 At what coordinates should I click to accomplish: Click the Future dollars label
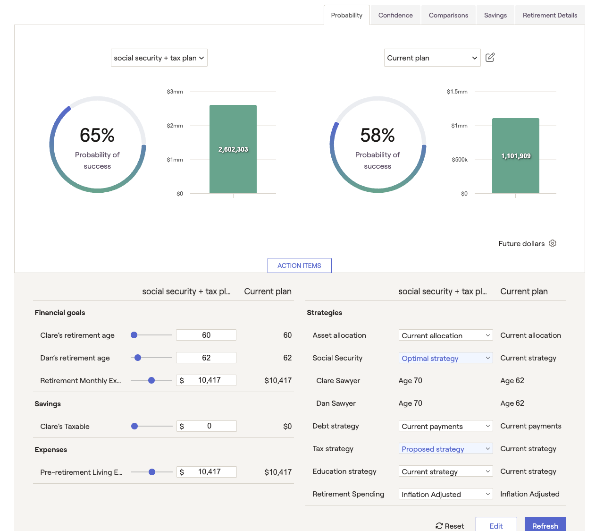(x=521, y=244)
